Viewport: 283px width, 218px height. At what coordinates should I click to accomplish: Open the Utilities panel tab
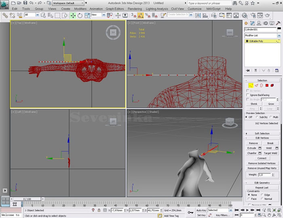(278, 23)
